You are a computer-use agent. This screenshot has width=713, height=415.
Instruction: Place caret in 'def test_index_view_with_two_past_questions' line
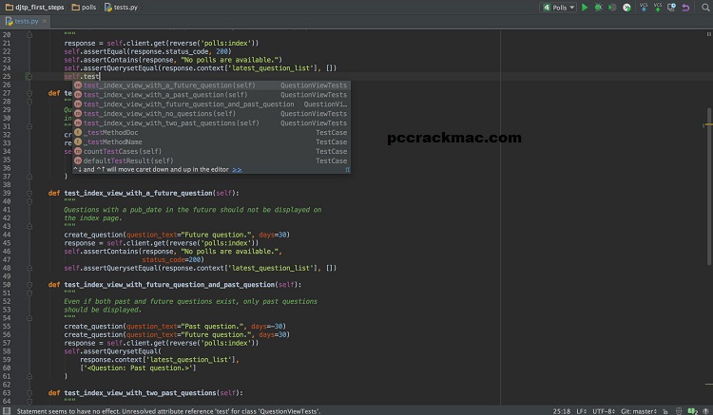click(145, 393)
